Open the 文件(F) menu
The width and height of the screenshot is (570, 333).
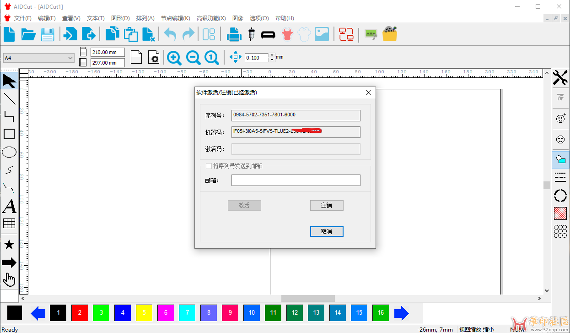(22, 18)
